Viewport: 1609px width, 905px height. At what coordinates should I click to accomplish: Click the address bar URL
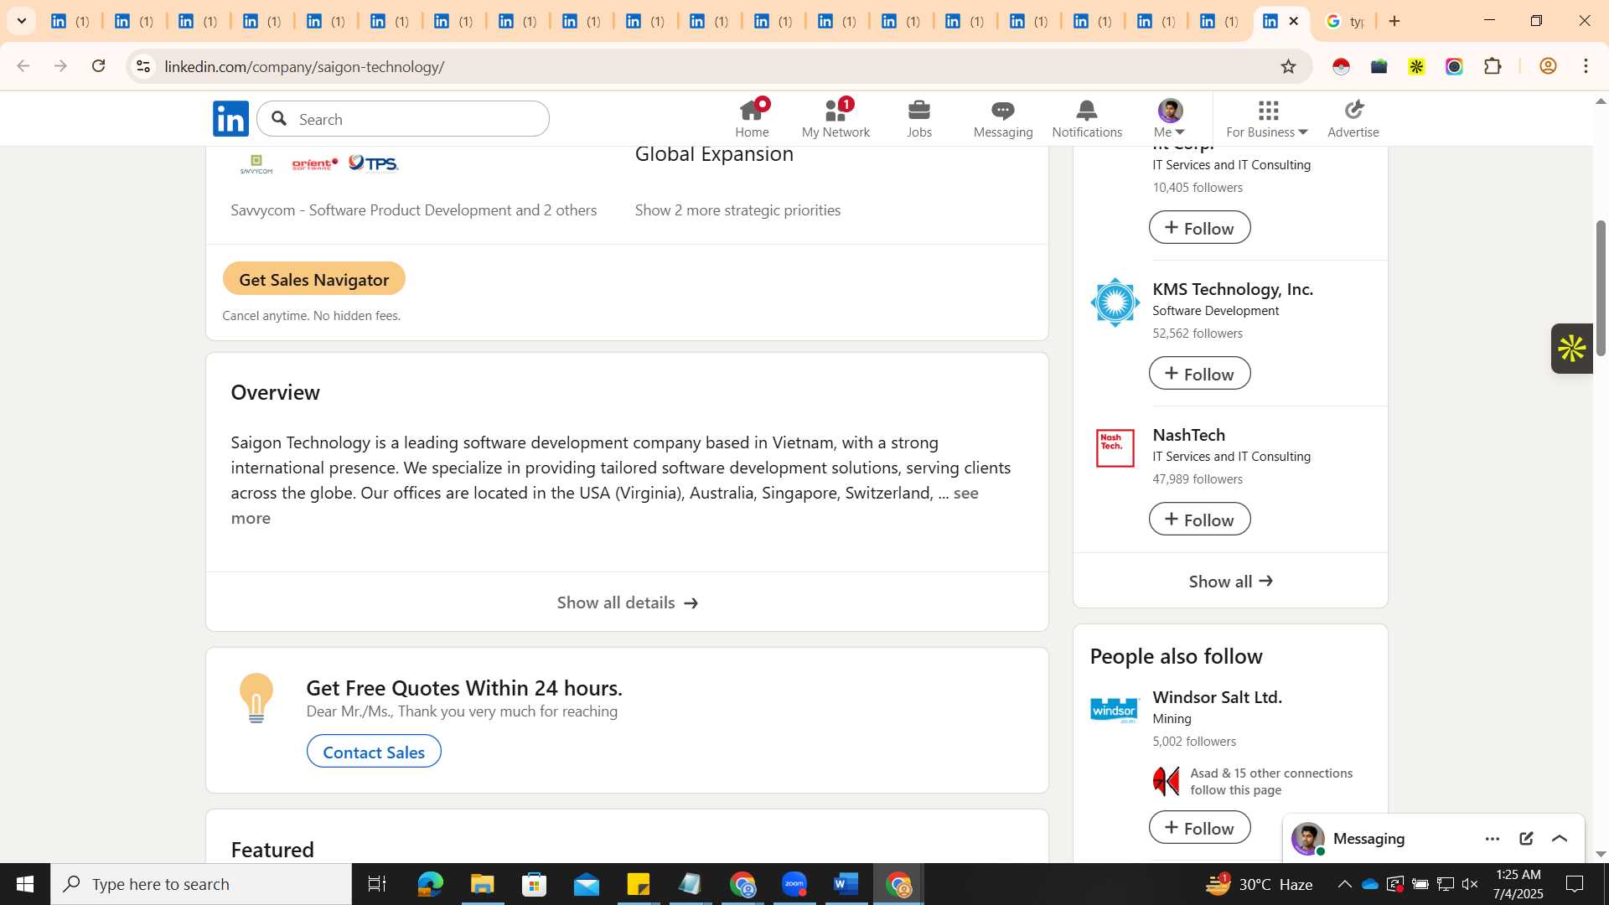(305, 66)
